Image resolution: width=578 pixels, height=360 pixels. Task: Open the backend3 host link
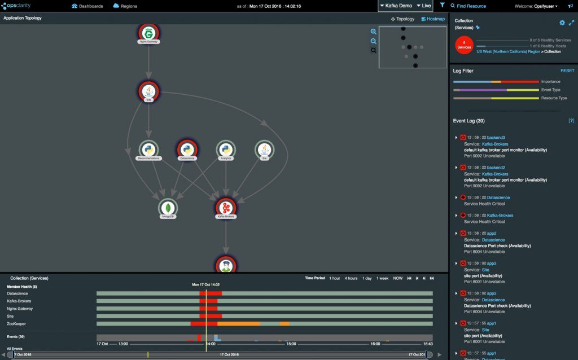(496, 138)
